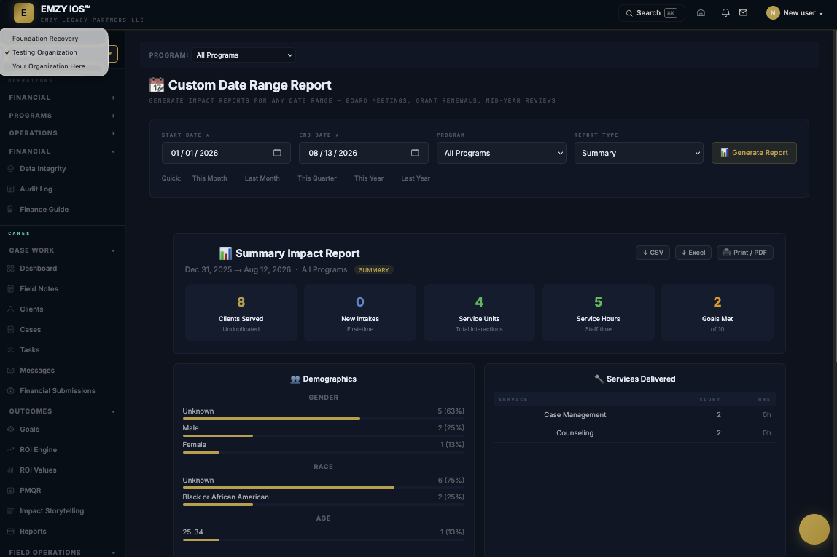
Task: Open the Start Date calendar picker icon
Action: pos(277,152)
